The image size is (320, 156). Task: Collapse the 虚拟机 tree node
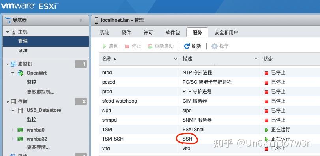tap(8, 64)
